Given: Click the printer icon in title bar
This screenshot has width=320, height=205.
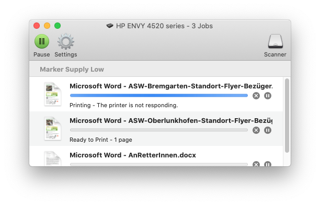Looking at the screenshot, I should coord(110,26).
